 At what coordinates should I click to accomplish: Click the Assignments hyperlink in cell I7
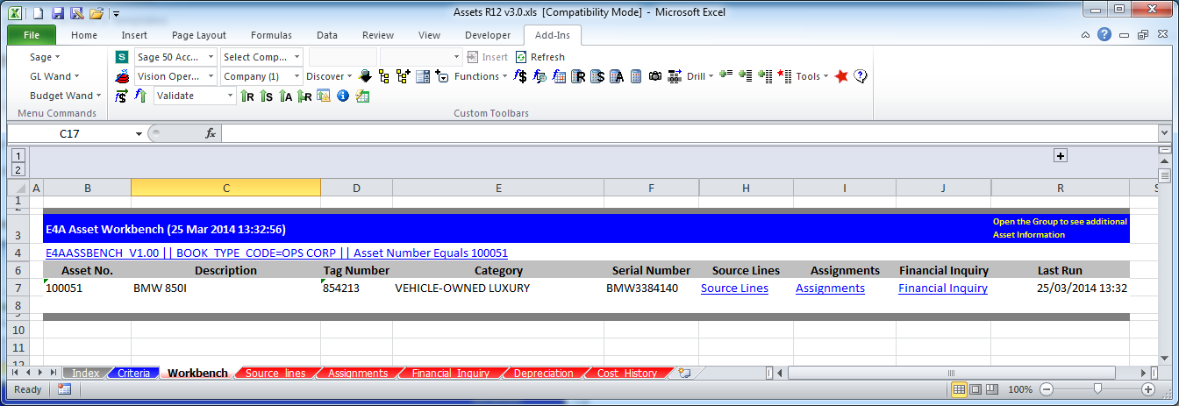pyautogui.click(x=830, y=288)
